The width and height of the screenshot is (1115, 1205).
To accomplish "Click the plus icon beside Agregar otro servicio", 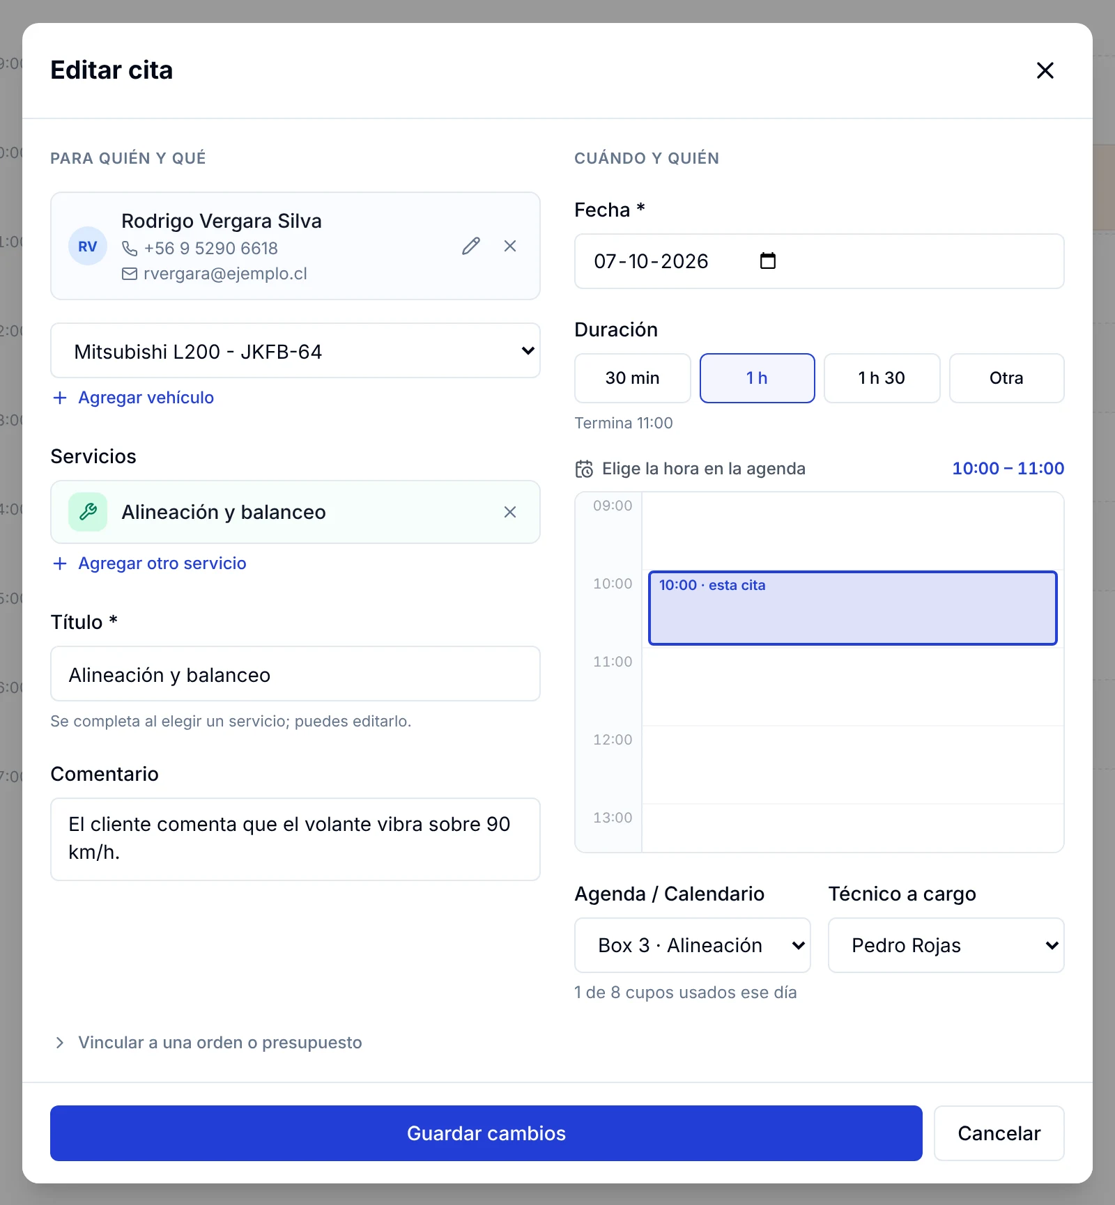I will [x=60, y=563].
